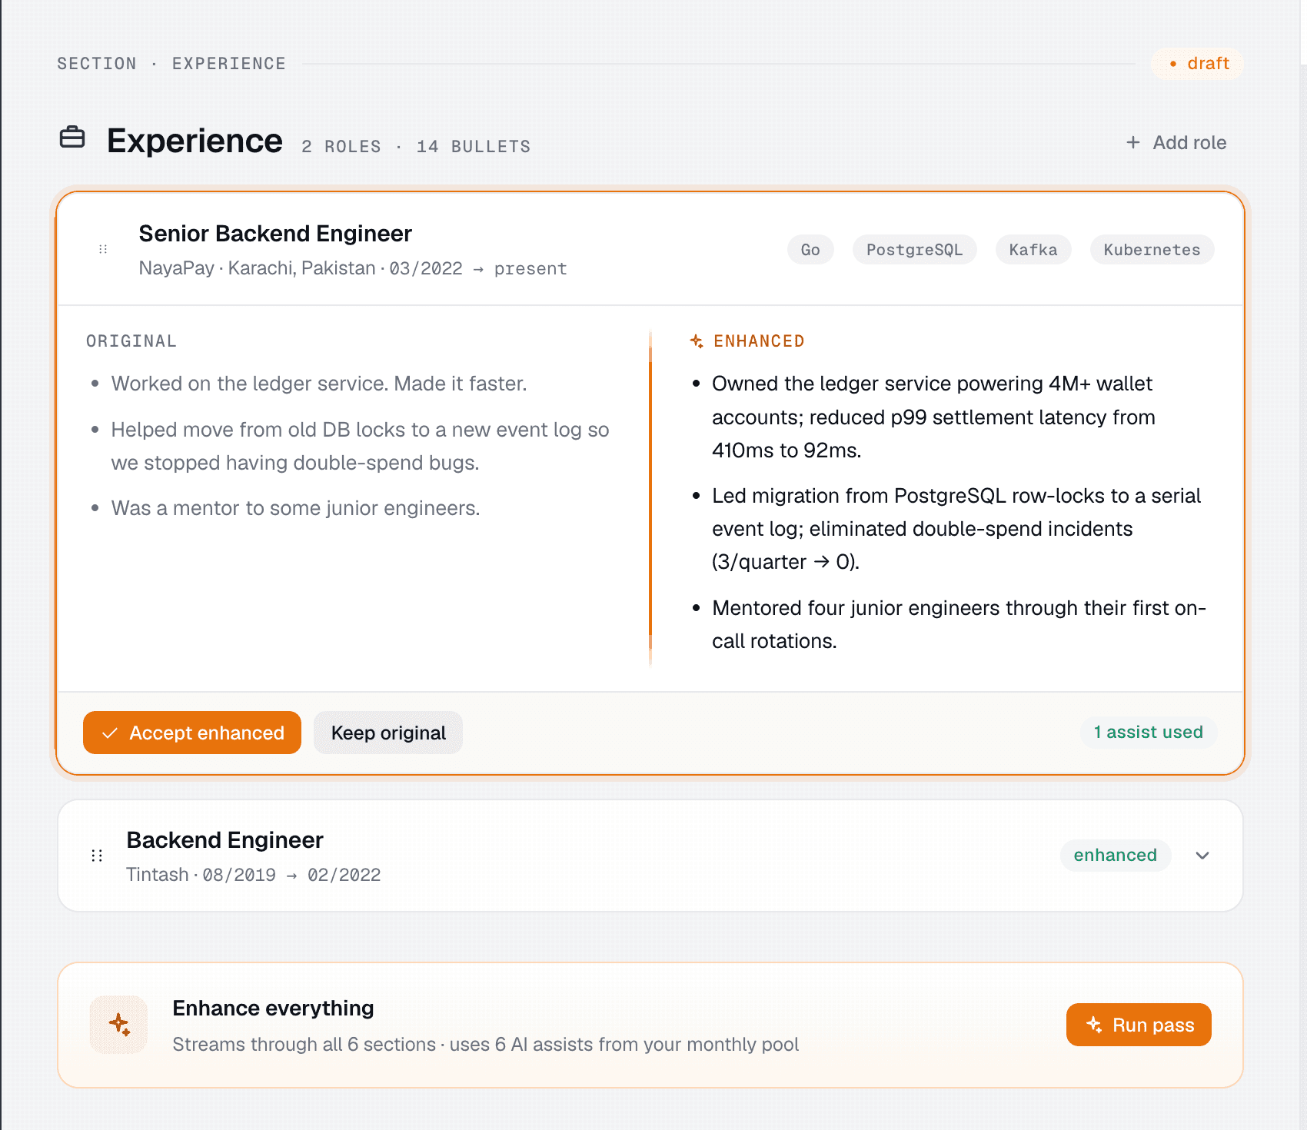1307x1130 pixels.
Task: Click the briefcase icon beside Experience
Action: 72,138
